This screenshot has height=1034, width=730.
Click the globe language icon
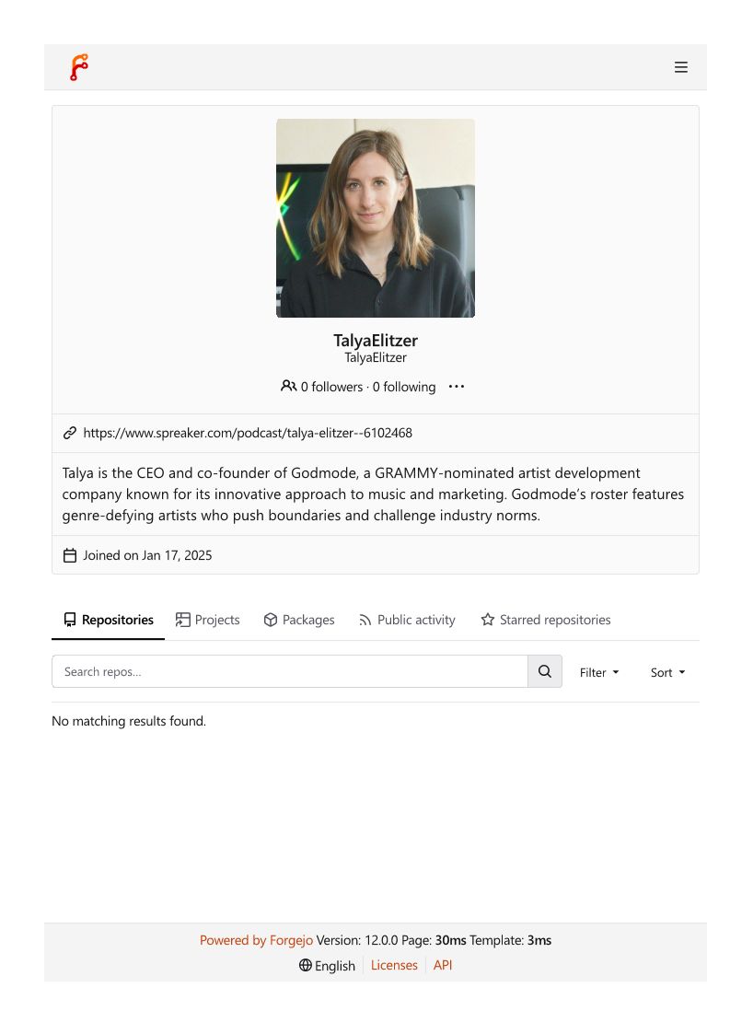click(x=306, y=965)
